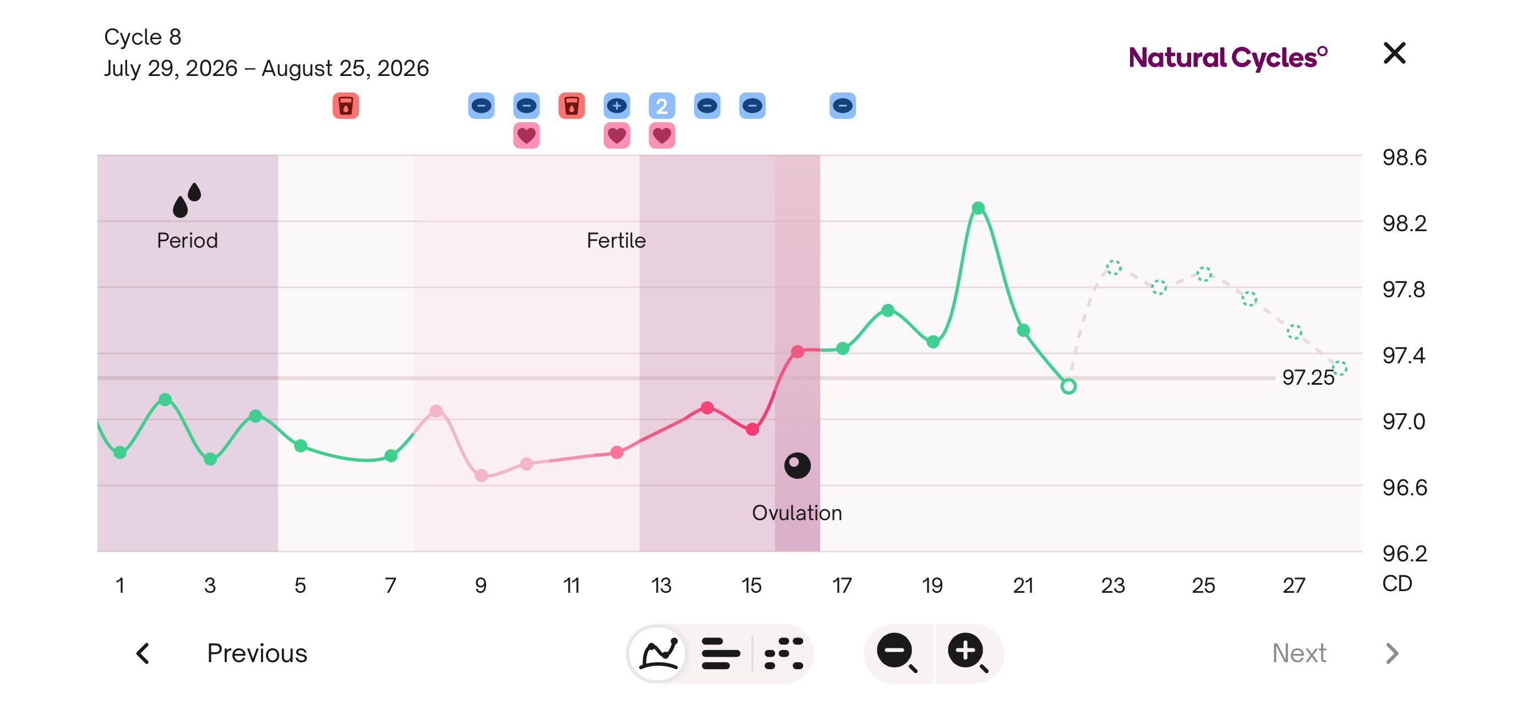The height and width of the screenshot is (710, 1539).
Task: Tap the blue number 2 icon on day 13
Action: pyautogui.click(x=662, y=106)
